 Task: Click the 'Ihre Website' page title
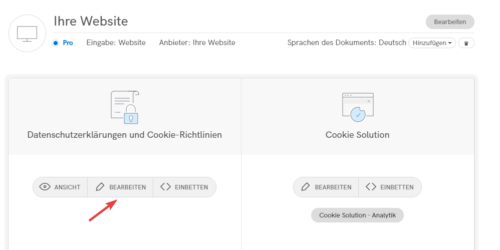coord(91,21)
